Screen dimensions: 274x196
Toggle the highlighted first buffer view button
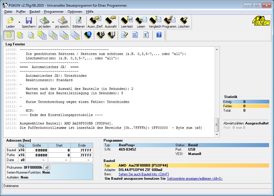point(9,35)
